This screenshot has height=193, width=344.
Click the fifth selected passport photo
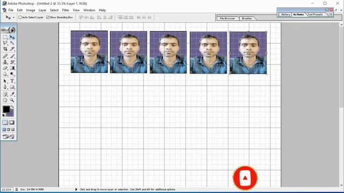pos(248,53)
